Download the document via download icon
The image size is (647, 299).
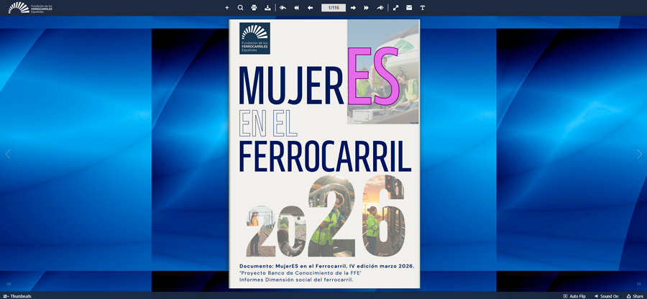tap(267, 8)
